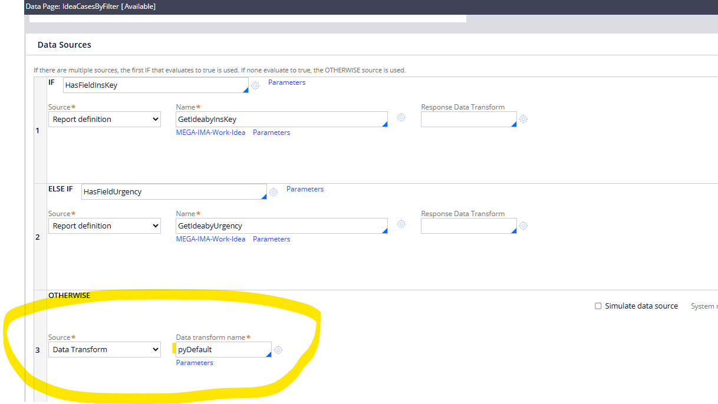This screenshot has width=718, height=404.
Task: Open rule icon next to pyDefault
Action: [278, 350]
